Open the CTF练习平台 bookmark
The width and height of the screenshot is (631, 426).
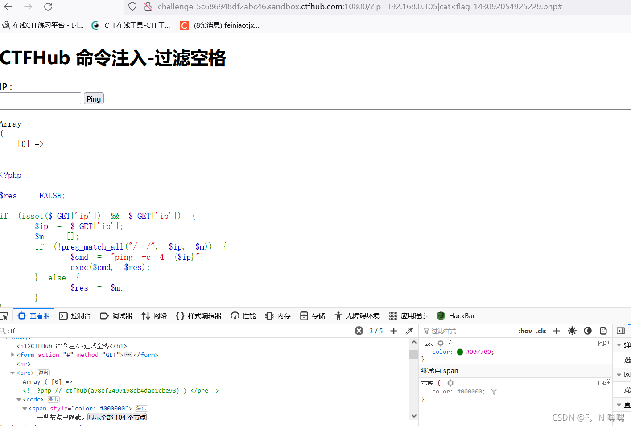[43, 25]
